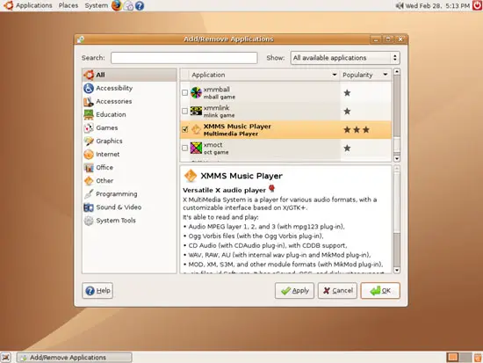Screen dimensions: 483x363
Task: Click the Cancel button
Action: [337, 291]
